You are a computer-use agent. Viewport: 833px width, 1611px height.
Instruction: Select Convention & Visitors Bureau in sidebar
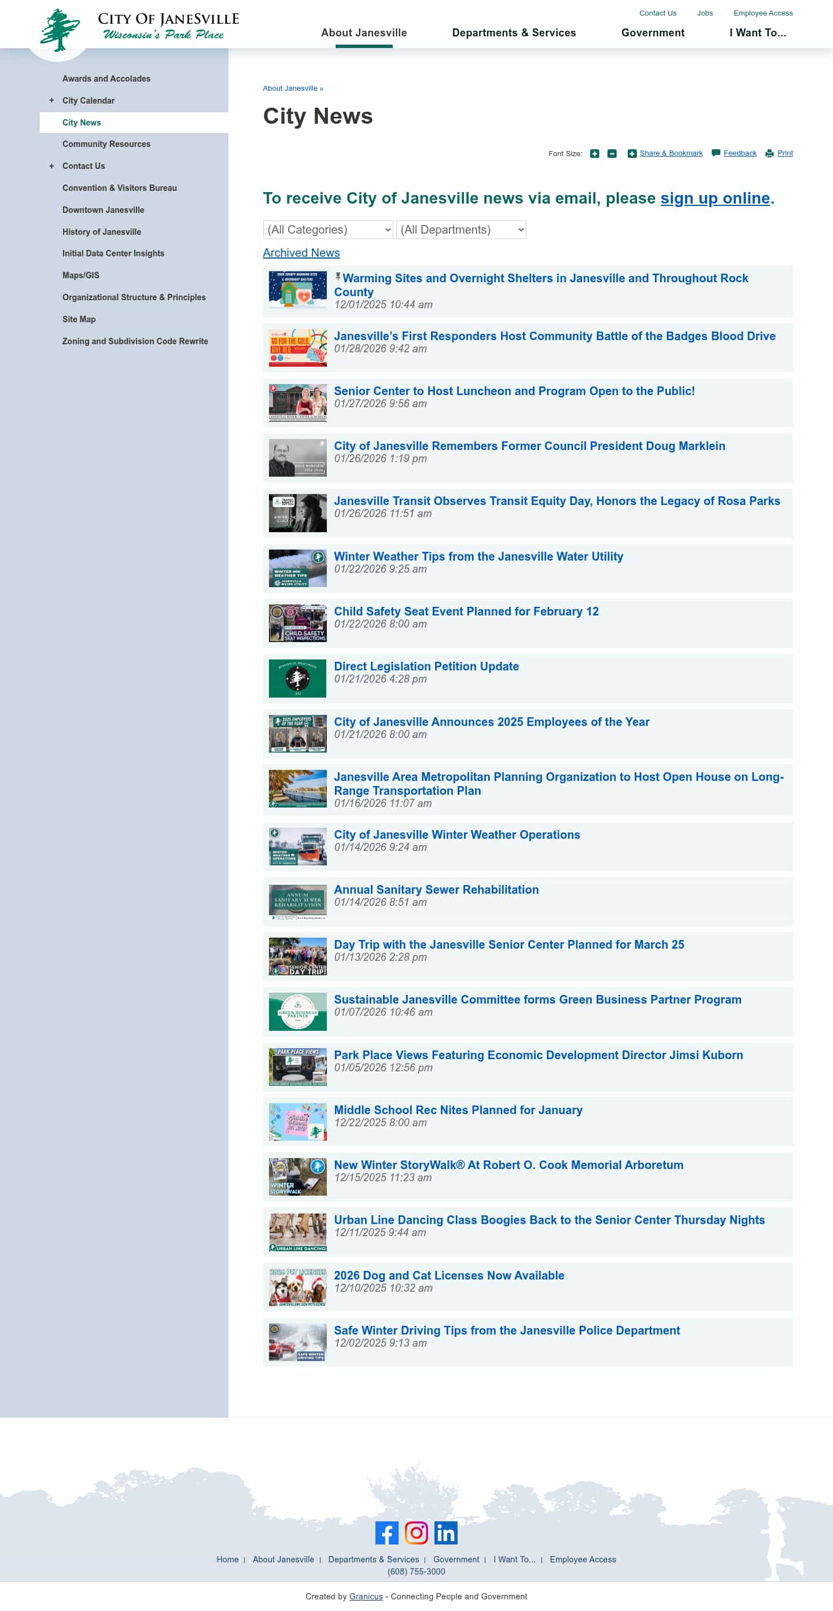(x=119, y=187)
